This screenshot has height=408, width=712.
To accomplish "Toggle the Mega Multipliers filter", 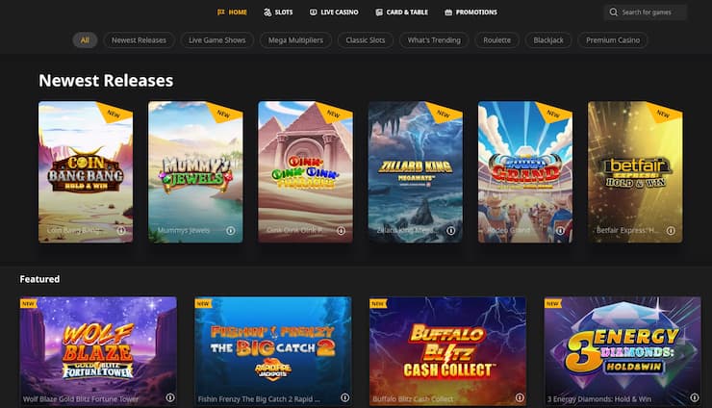I will [x=297, y=40].
